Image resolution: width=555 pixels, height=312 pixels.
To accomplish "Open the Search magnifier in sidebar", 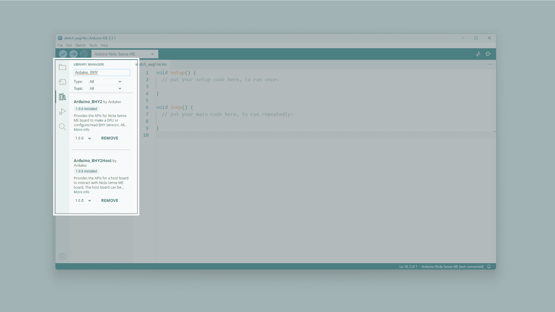I will coord(62,127).
